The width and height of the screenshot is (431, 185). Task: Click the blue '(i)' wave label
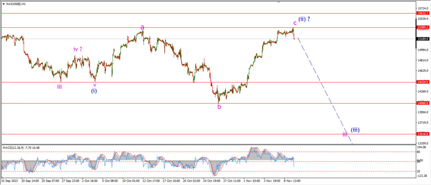pyautogui.click(x=94, y=91)
